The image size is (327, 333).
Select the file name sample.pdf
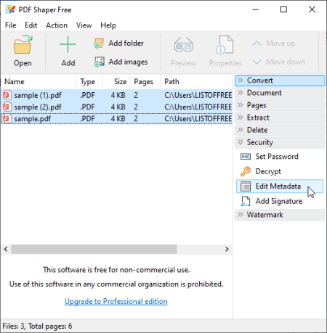pyautogui.click(x=33, y=119)
